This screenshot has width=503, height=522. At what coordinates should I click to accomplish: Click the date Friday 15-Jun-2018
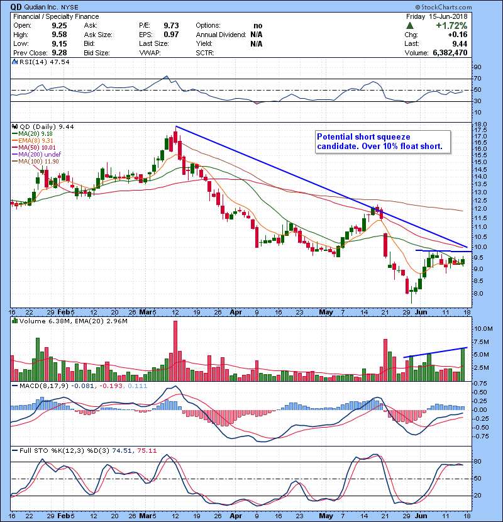437,16
